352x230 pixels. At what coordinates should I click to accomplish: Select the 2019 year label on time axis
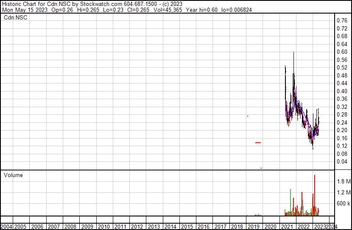coord(254,227)
